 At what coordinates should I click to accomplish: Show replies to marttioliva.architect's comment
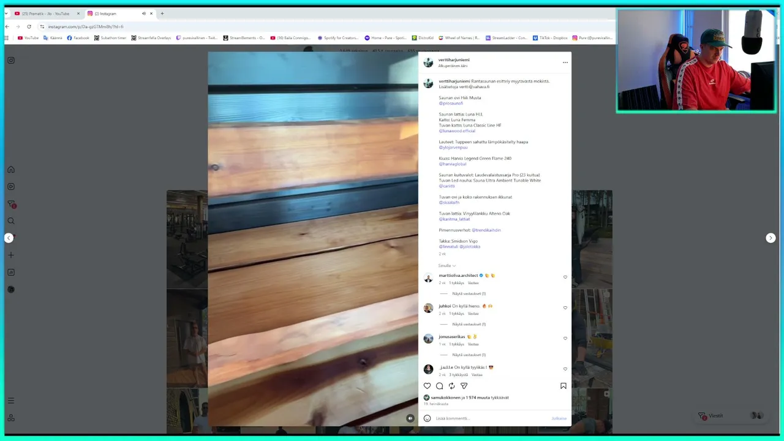(x=469, y=293)
